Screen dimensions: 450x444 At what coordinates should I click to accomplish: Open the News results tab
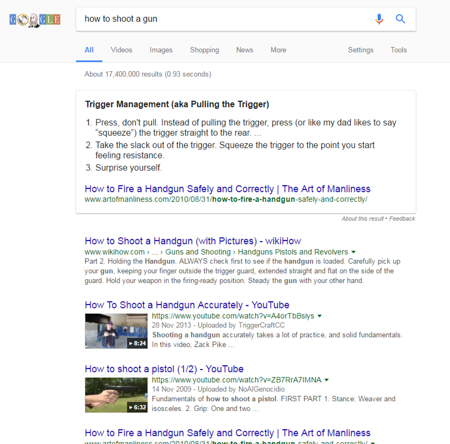[244, 50]
